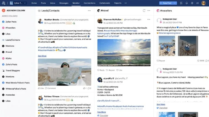Open the elandfly.it/voli-ricerca link

109,101
